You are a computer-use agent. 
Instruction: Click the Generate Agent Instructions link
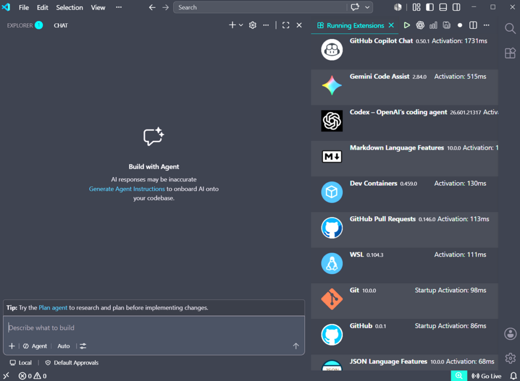pyautogui.click(x=126, y=189)
